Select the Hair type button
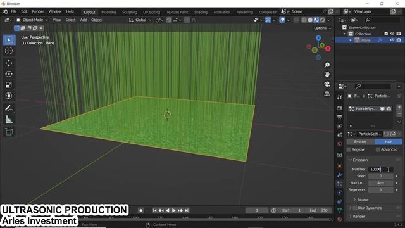405x228 pixels. pos(388,142)
